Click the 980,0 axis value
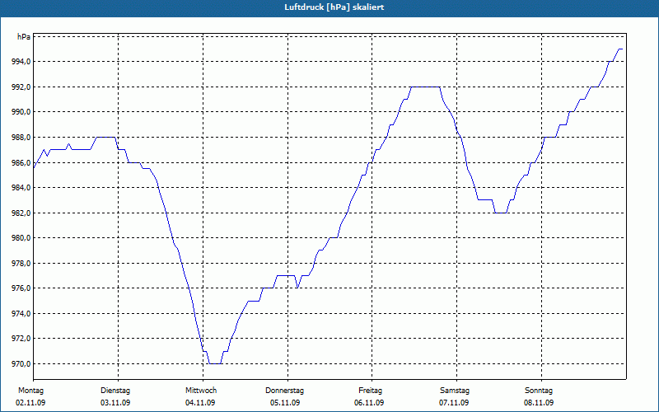The image size is (659, 412). (x=21, y=238)
